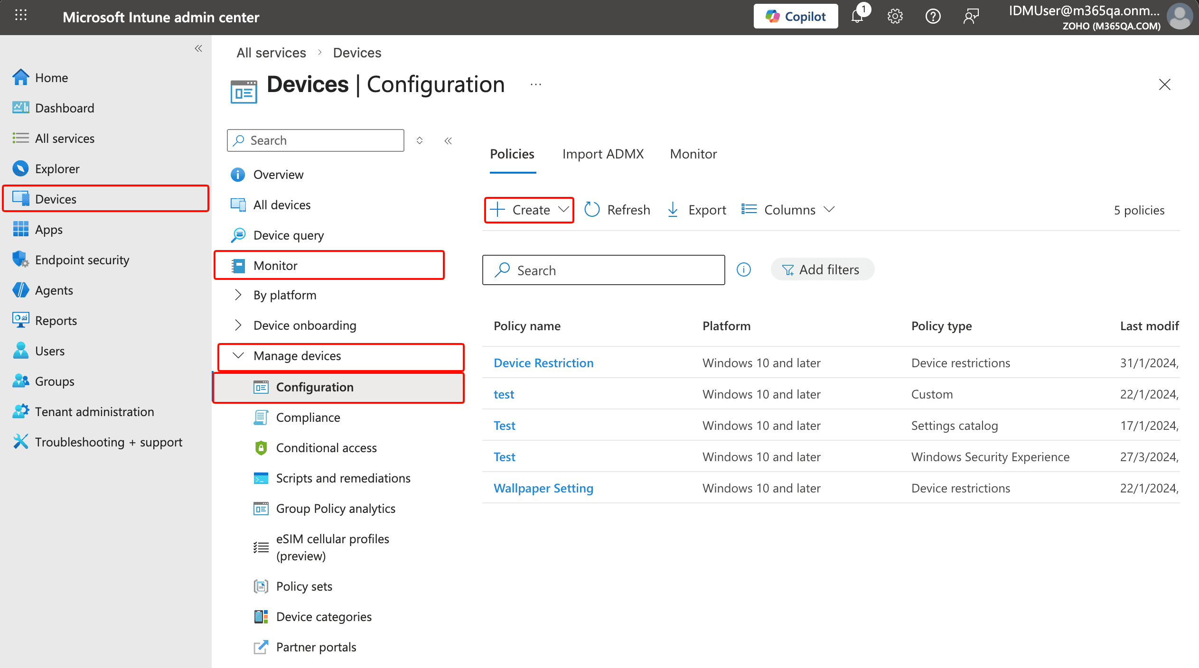Switch to the Import ADMX tab
The image size is (1199, 668).
coord(603,154)
